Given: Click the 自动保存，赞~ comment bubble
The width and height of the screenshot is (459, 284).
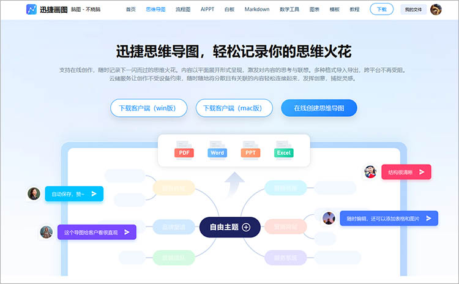Looking at the screenshot, I should click(74, 194).
